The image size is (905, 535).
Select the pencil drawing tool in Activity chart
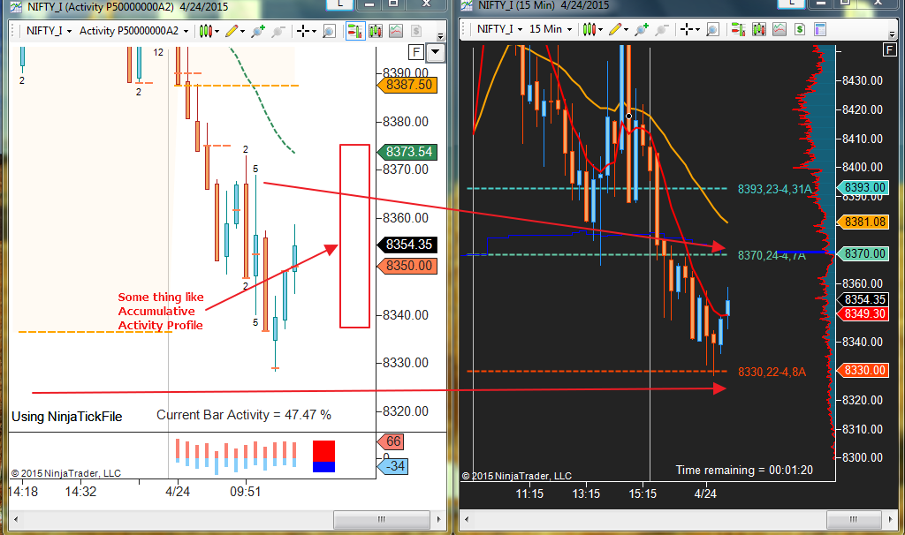232,31
